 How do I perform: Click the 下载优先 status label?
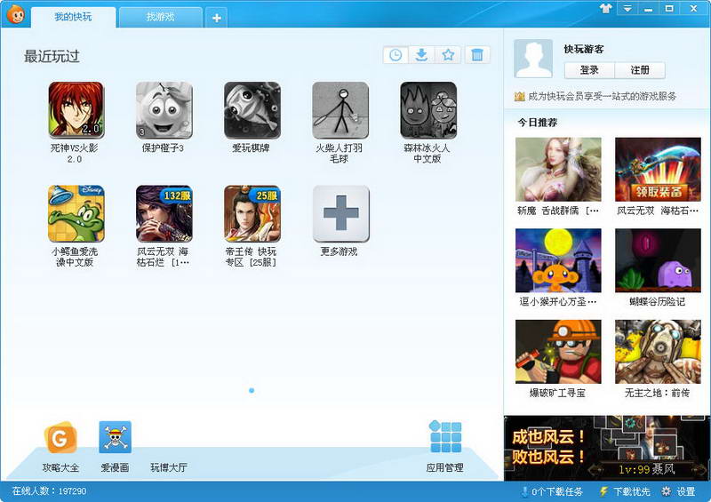pyautogui.click(x=632, y=491)
